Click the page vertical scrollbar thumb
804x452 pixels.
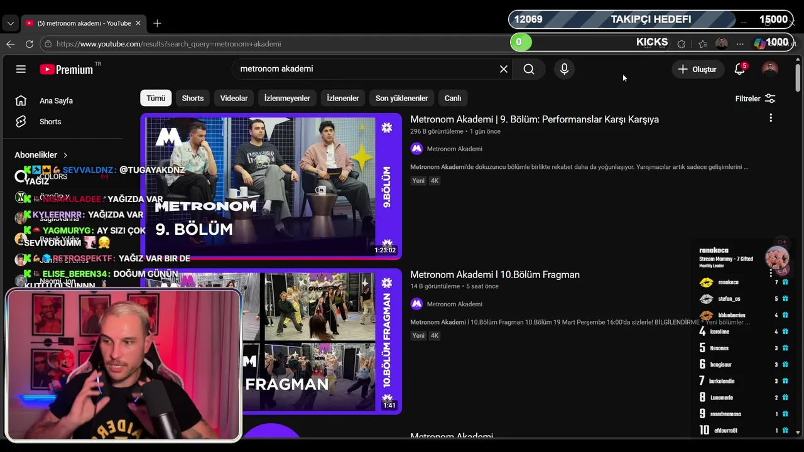tap(798, 77)
